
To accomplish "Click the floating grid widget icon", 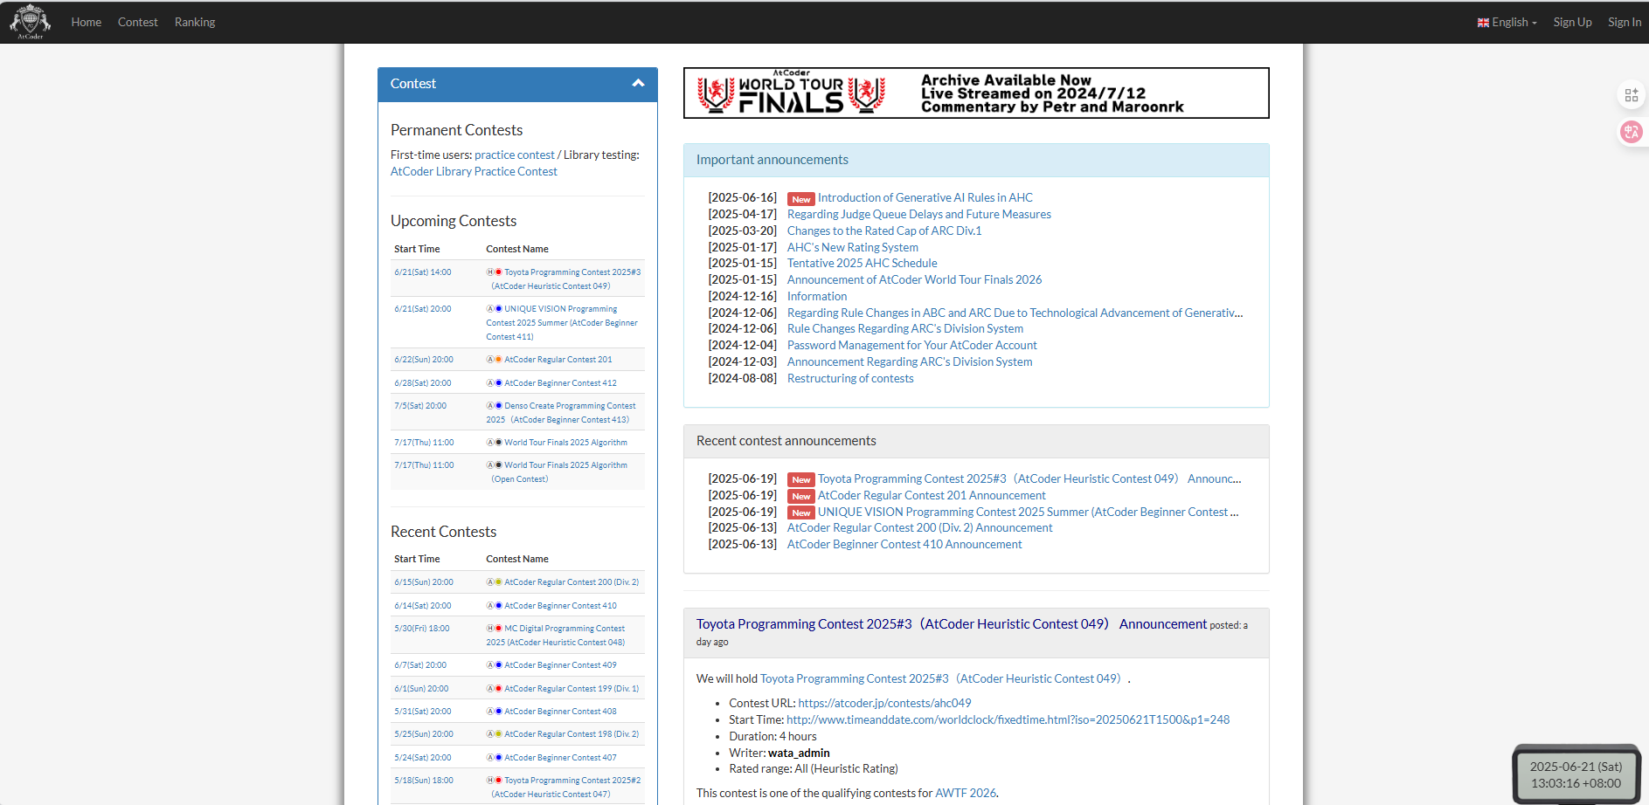I will [1631, 95].
